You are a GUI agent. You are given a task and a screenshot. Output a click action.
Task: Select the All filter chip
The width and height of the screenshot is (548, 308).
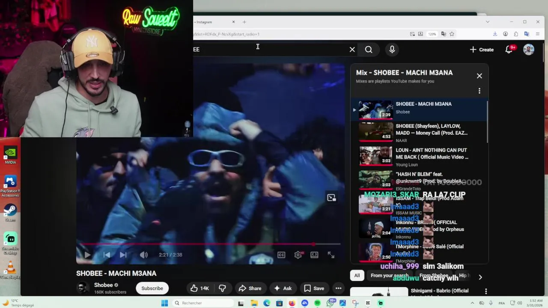pos(357,275)
